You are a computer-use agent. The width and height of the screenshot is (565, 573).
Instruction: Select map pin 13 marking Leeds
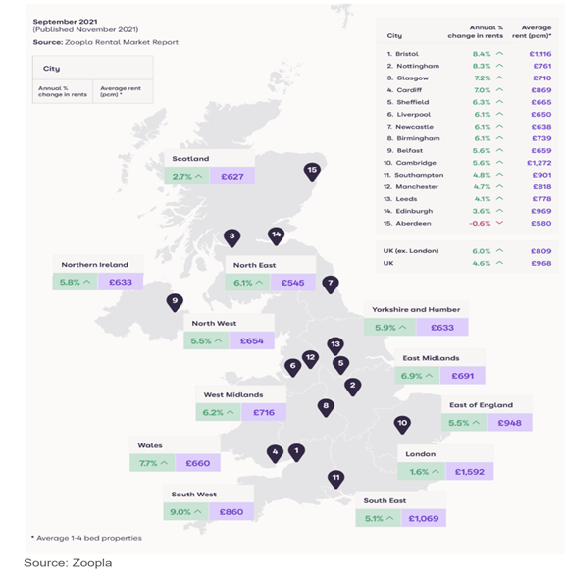(x=335, y=345)
